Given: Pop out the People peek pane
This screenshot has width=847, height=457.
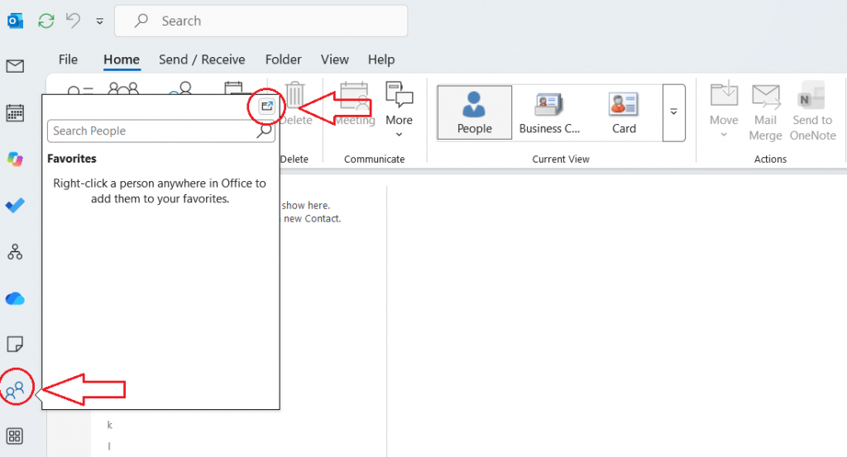Looking at the screenshot, I should pos(267,107).
